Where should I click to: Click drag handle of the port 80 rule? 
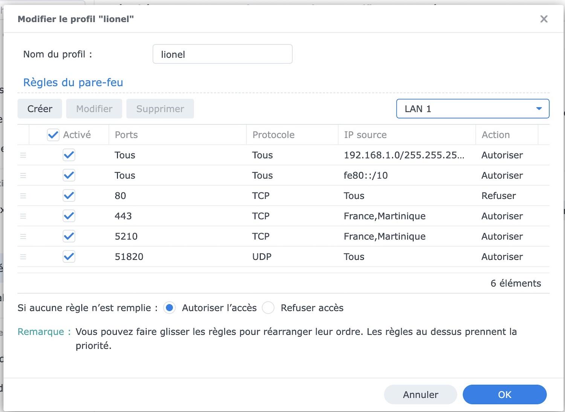coord(23,196)
